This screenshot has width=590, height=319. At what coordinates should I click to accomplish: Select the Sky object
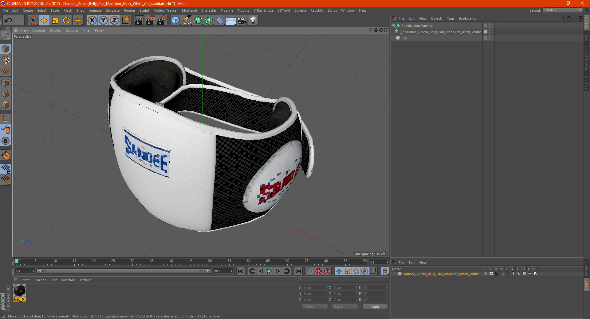click(404, 38)
